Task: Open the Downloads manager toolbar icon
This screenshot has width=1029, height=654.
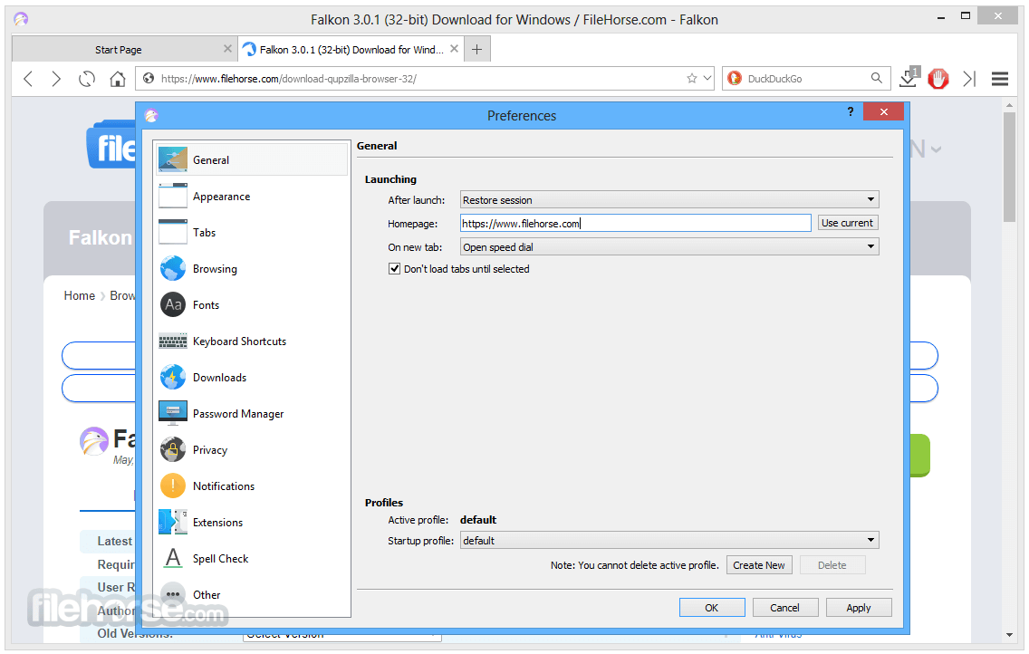Action: pos(909,78)
